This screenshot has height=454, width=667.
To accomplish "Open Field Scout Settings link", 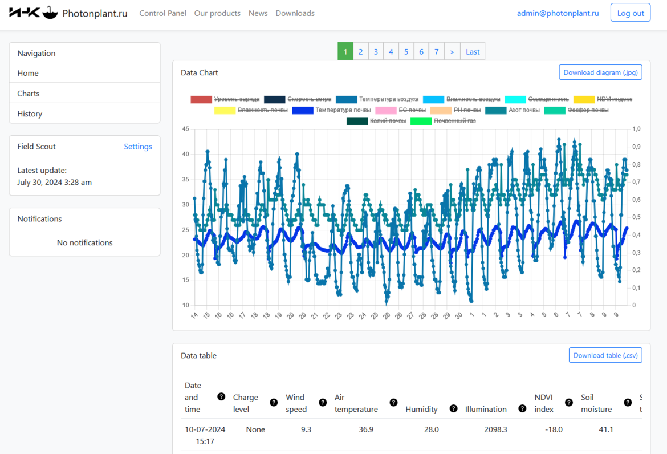I will pyautogui.click(x=138, y=147).
